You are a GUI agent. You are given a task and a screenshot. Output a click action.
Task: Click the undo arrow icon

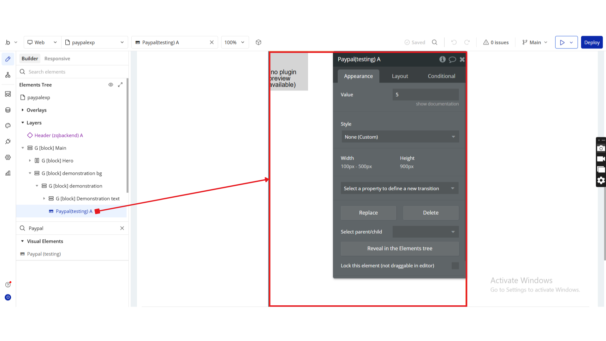454,42
